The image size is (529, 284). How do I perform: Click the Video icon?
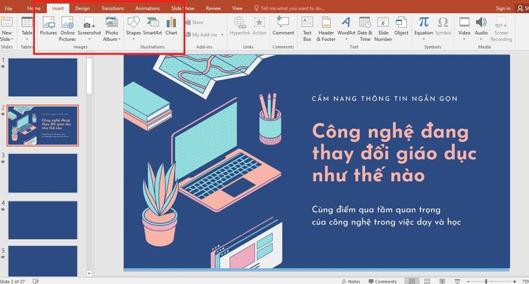464,22
